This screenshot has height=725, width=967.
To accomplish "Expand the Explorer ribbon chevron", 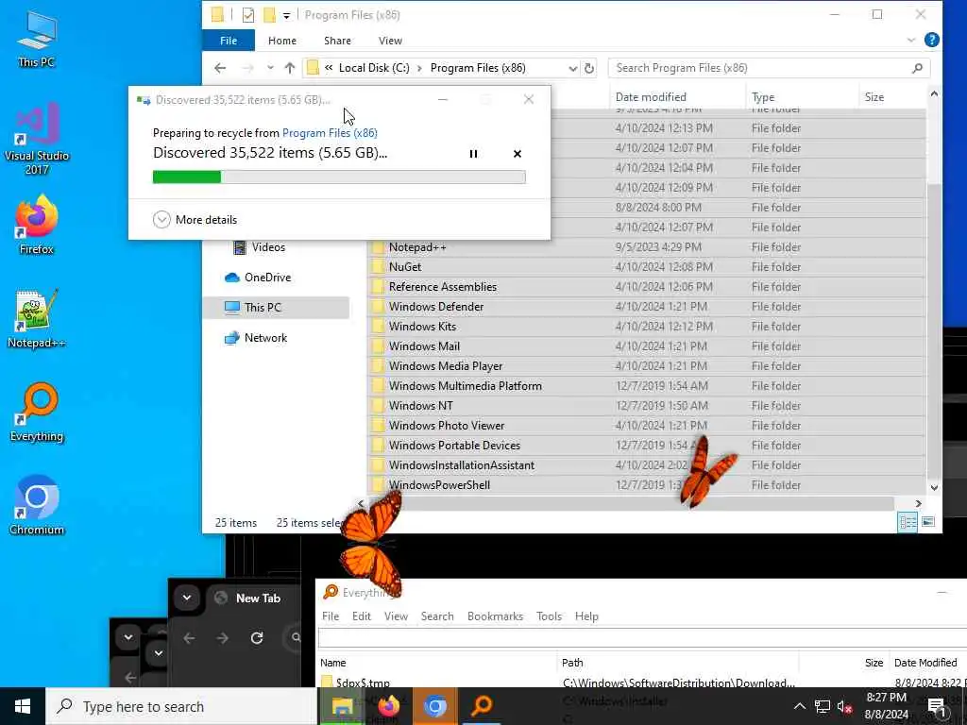I will [x=911, y=40].
